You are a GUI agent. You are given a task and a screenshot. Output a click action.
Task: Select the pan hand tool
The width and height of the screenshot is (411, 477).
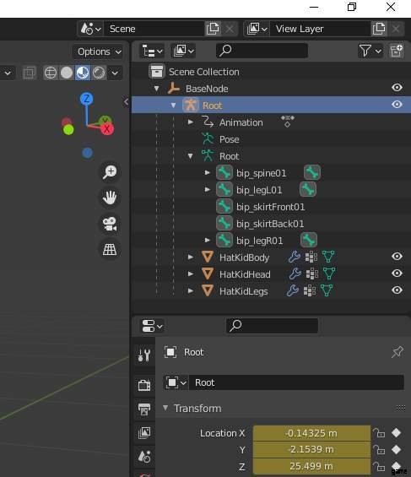coord(110,198)
